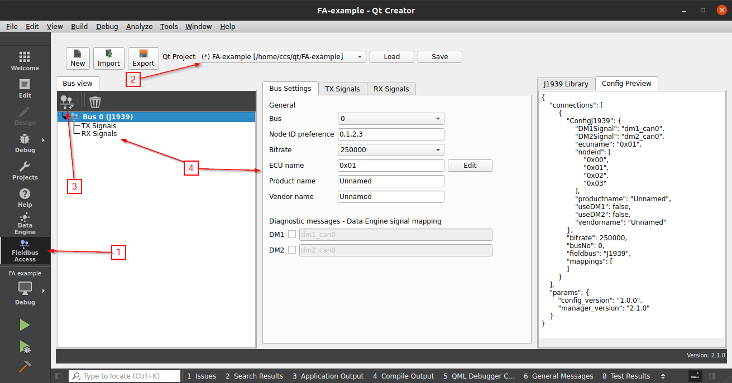Open the Bitrate dropdown
The width and height of the screenshot is (732, 383).
[x=391, y=150]
